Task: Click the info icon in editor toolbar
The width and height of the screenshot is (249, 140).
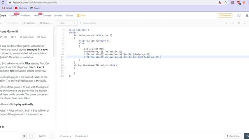Action: pyautogui.click(x=226, y=23)
